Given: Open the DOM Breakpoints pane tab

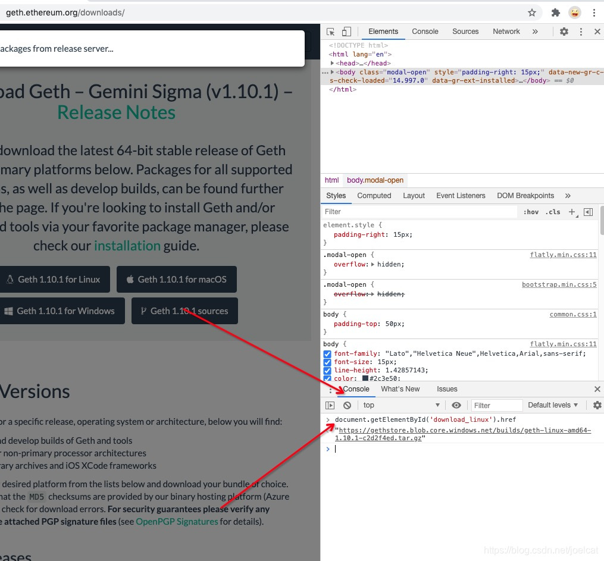Looking at the screenshot, I should coord(525,196).
